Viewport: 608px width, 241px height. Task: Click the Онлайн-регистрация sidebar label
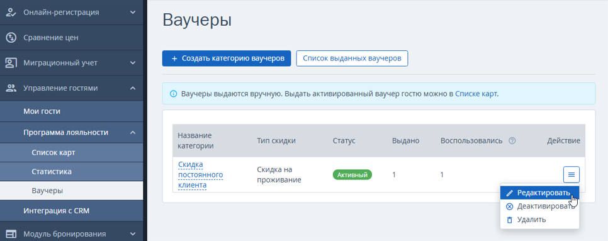point(61,13)
